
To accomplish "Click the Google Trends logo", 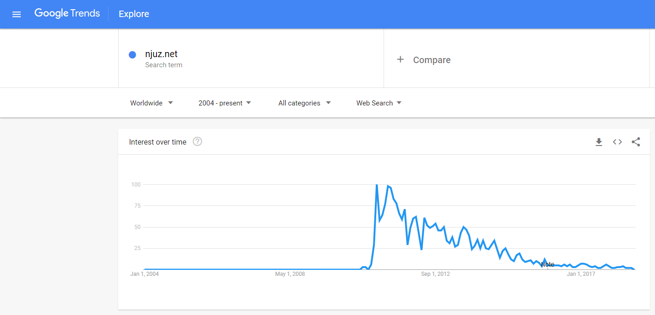I will point(67,14).
